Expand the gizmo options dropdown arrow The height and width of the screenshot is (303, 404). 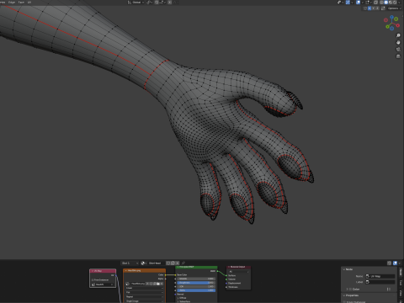(352, 3)
